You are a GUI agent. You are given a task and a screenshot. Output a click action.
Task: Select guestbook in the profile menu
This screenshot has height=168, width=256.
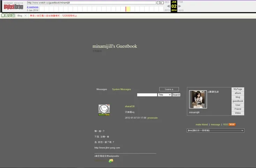tap(238, 101)
